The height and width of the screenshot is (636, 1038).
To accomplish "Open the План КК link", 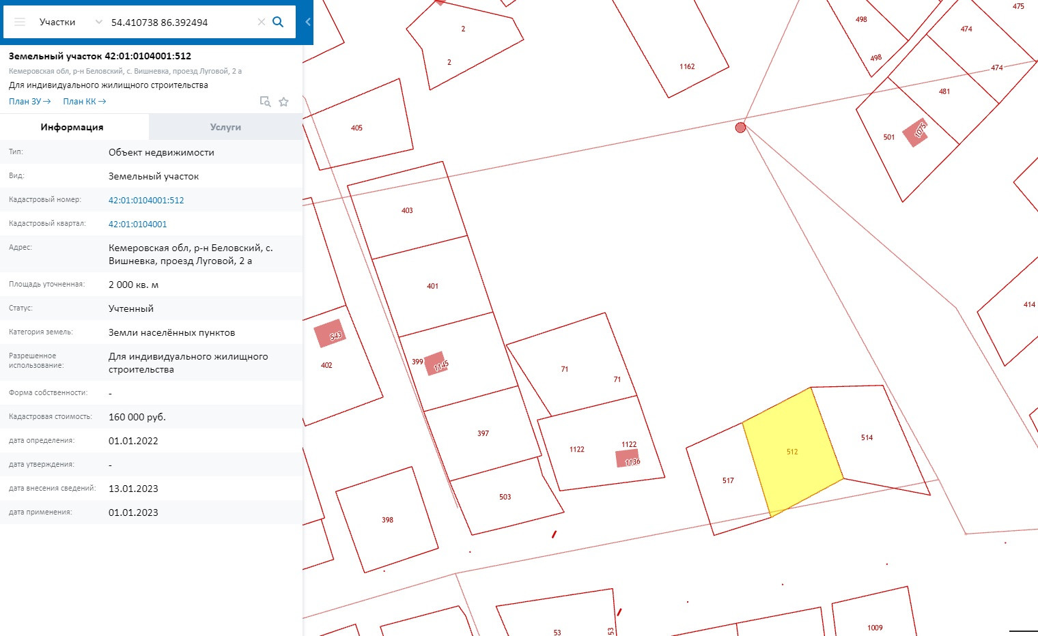I will point(85,101).
